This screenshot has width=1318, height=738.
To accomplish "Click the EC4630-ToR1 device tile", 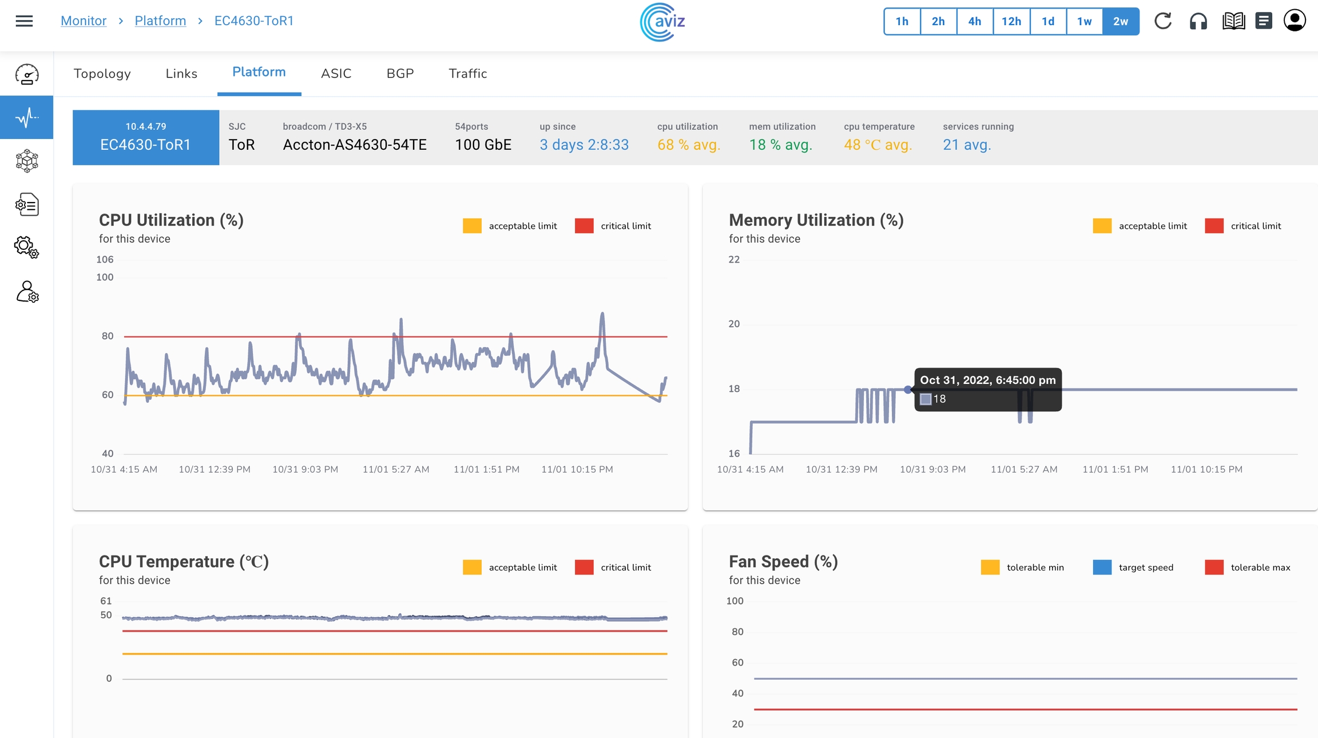I will point(145,137).
